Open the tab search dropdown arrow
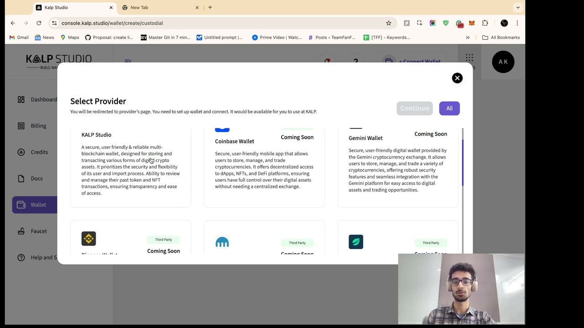 518,7
